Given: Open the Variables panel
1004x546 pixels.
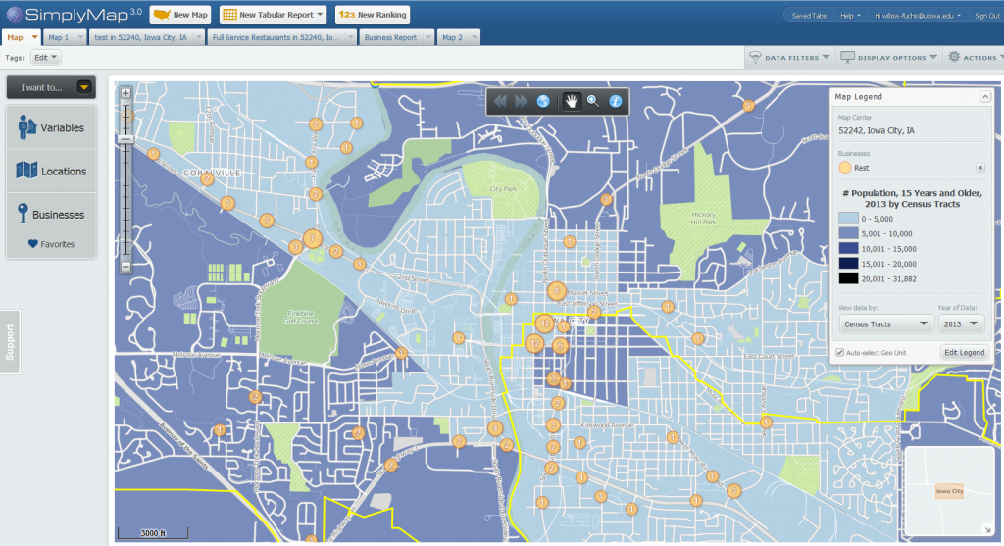Looking at the screenshot, I should pyautogui.click(x=51, y=128).
